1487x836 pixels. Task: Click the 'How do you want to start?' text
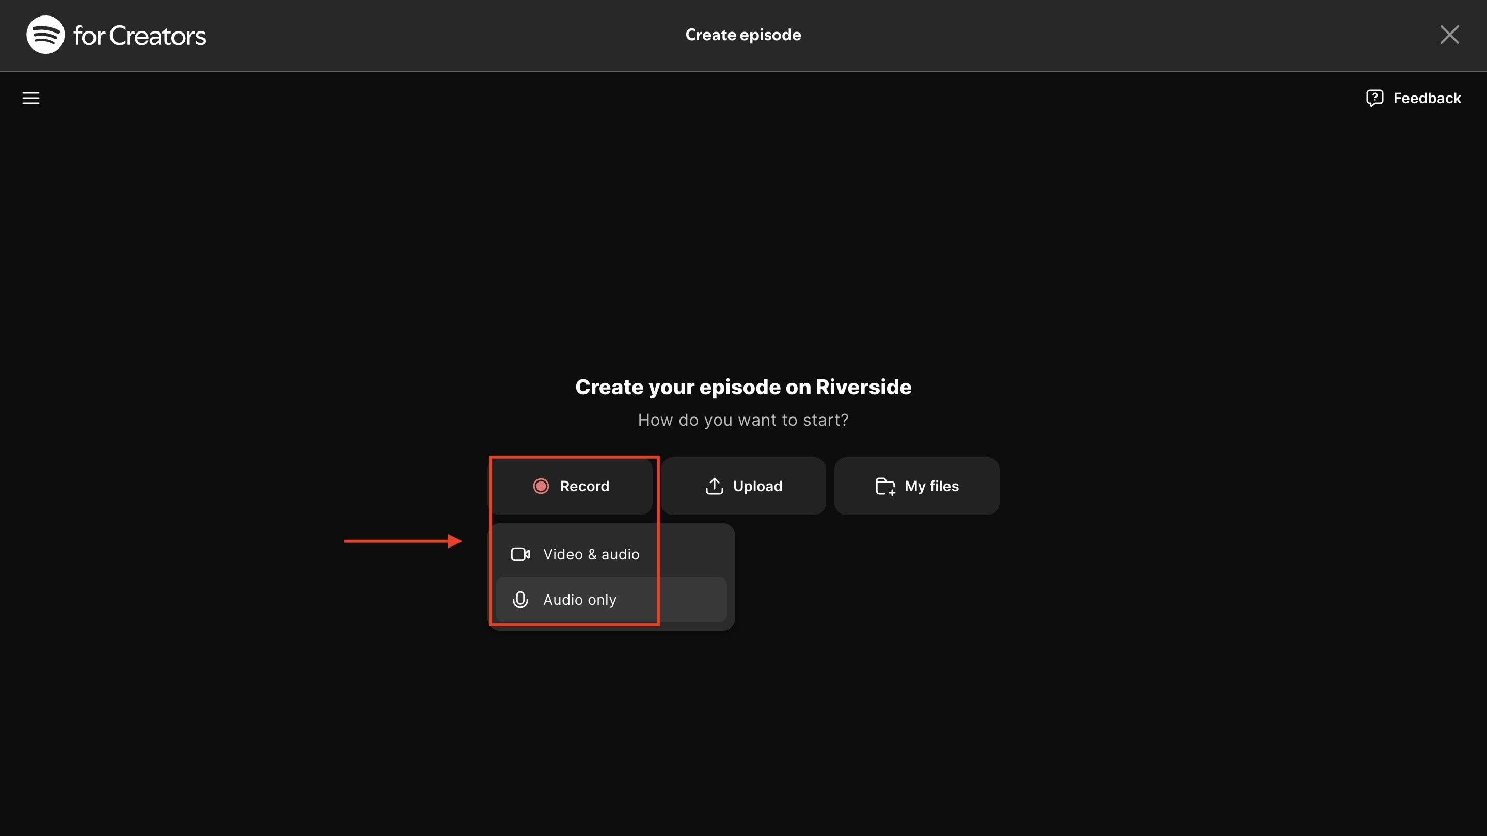[743, 420]
